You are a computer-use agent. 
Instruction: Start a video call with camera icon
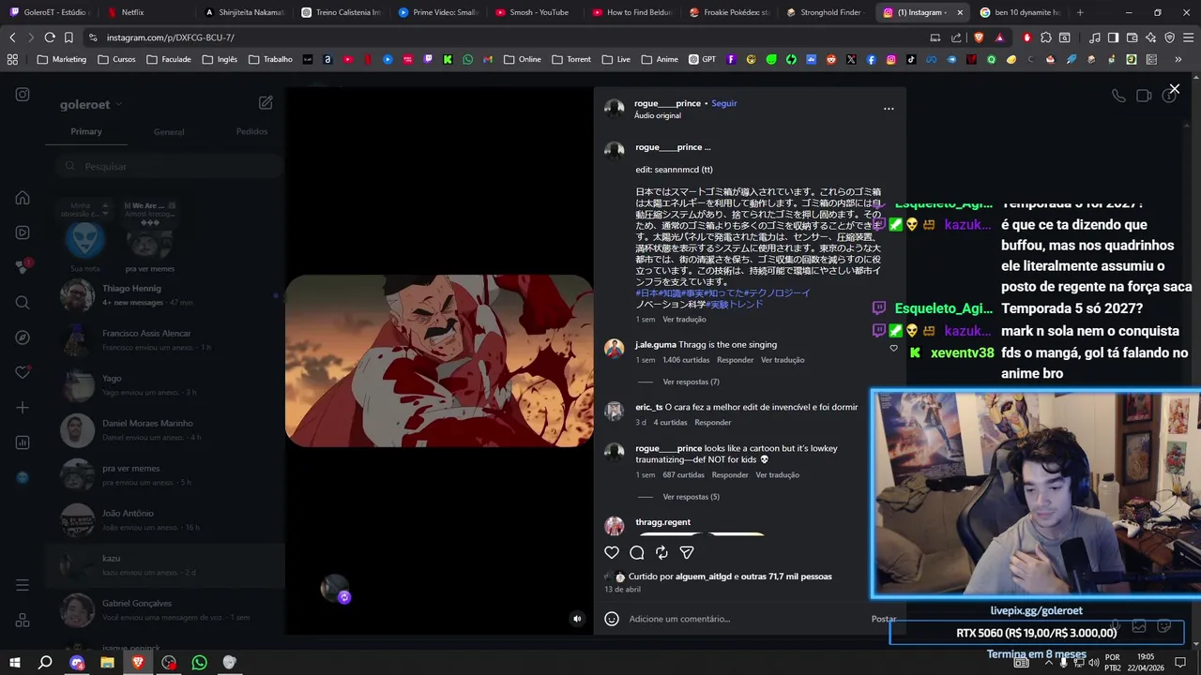[1144, 96]
